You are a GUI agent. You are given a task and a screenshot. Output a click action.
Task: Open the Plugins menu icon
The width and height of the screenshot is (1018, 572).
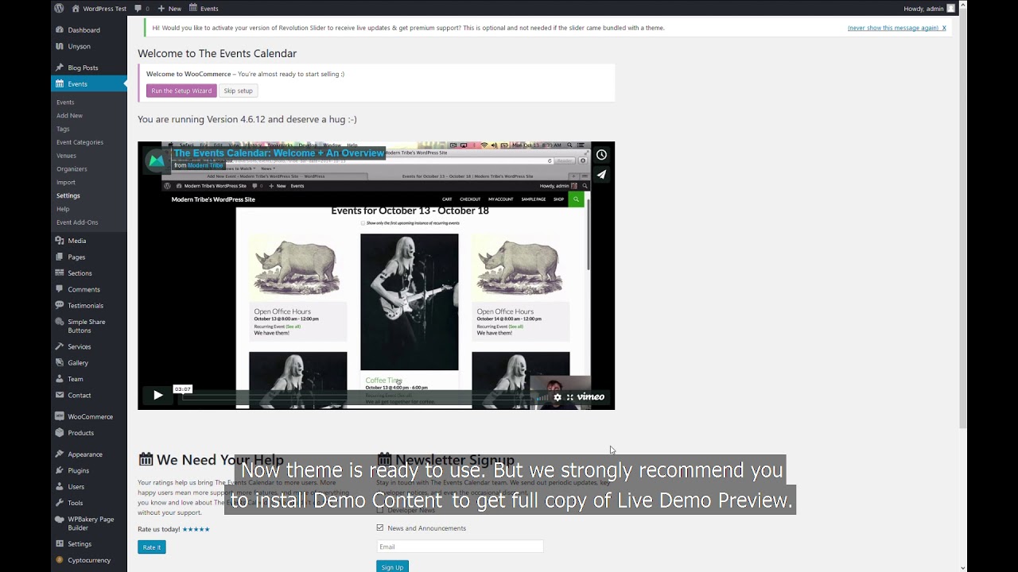(60, 470)
